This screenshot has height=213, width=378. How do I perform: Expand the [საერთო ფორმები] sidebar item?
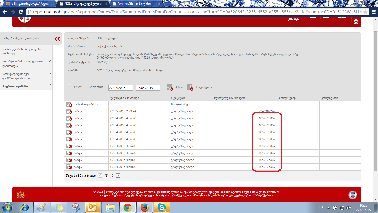pyautogui.click(x=50, y=85)
